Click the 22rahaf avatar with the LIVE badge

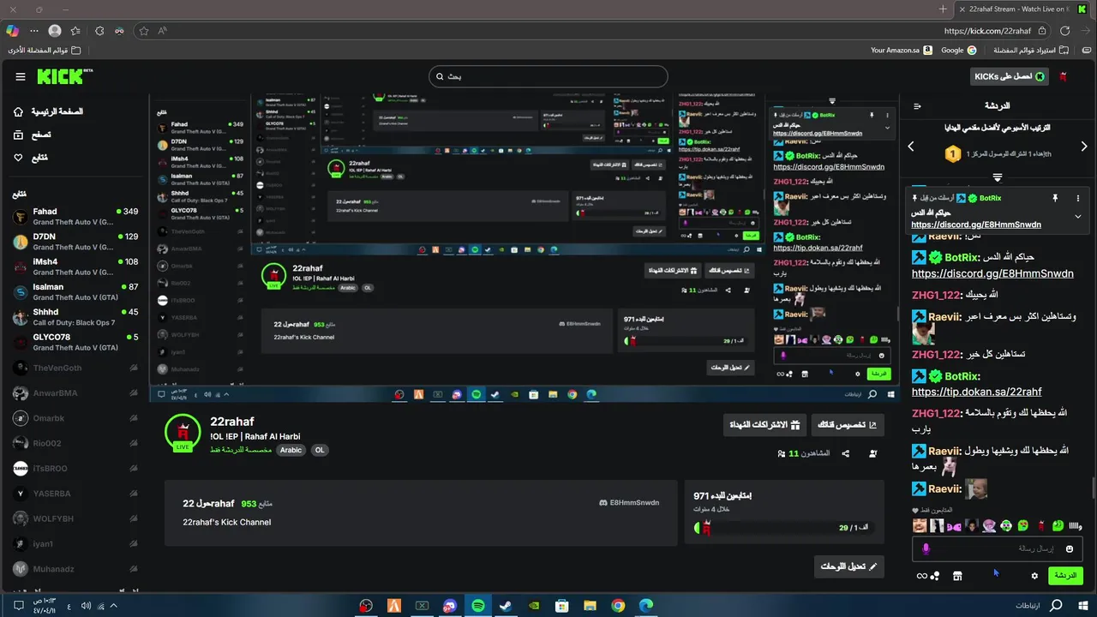tap(183, 433)
